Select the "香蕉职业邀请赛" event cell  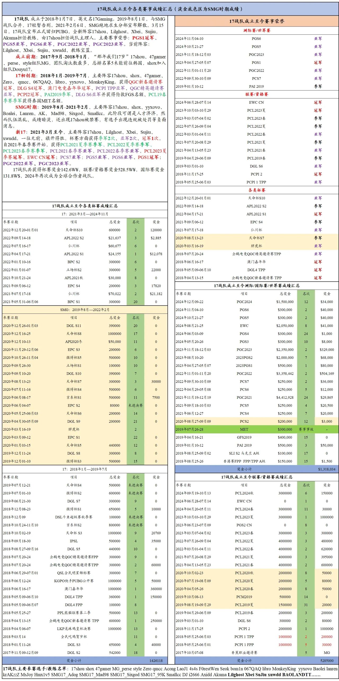click(244, 652)
